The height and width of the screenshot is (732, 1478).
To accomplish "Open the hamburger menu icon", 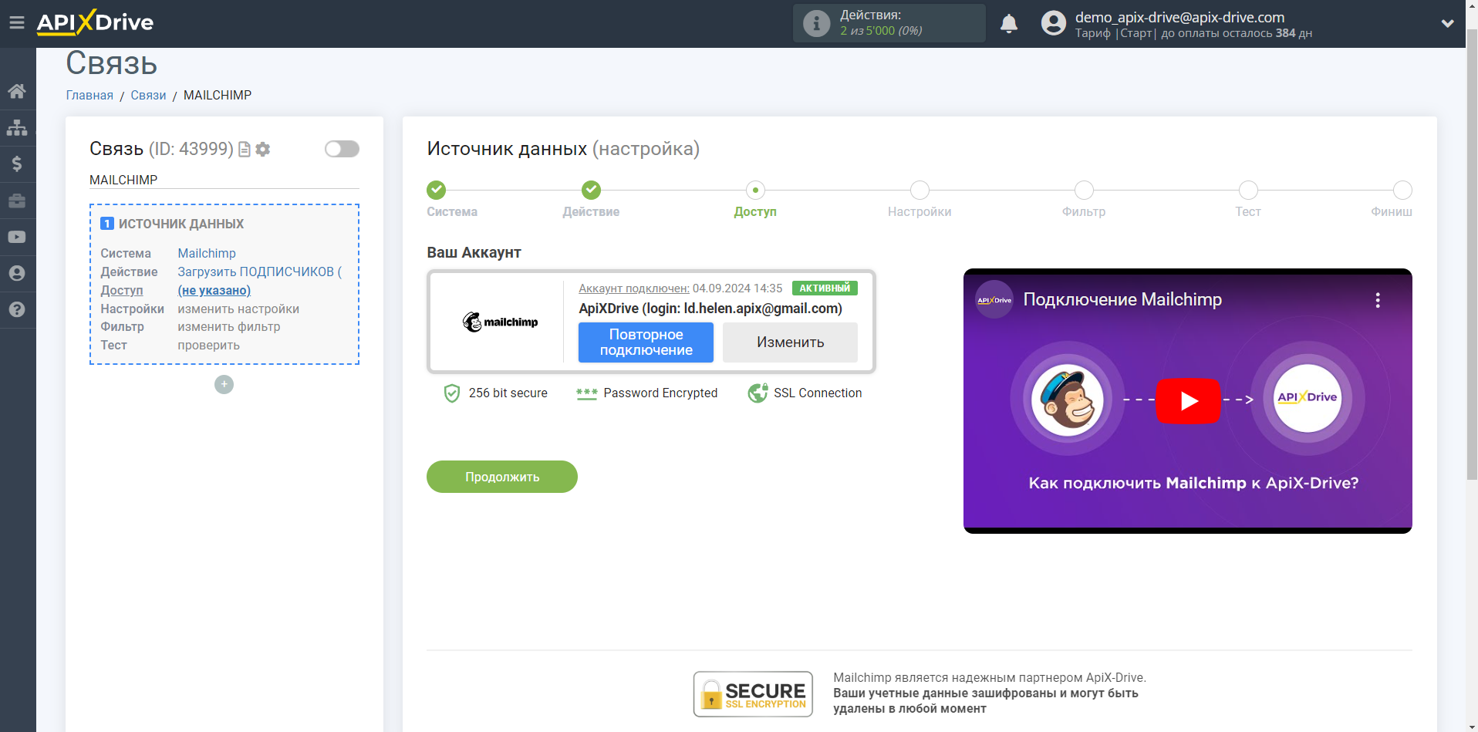I will (x=17, y=23).
